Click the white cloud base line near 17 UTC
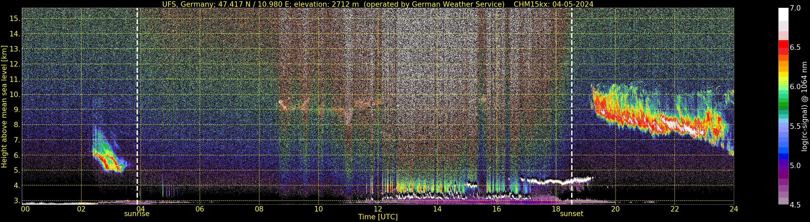 click(557, 181)
